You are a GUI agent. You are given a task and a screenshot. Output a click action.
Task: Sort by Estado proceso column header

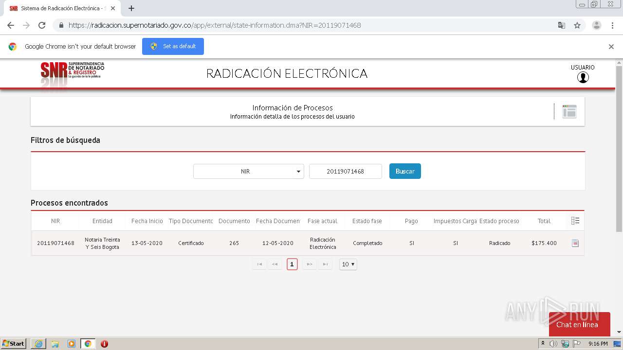click(x=499, y=221)
